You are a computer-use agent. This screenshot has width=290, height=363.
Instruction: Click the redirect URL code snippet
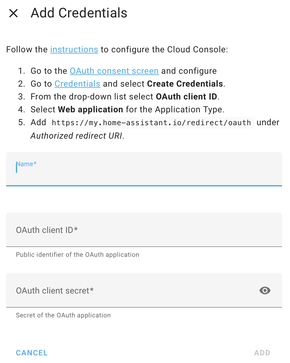(x=151, y=123)
